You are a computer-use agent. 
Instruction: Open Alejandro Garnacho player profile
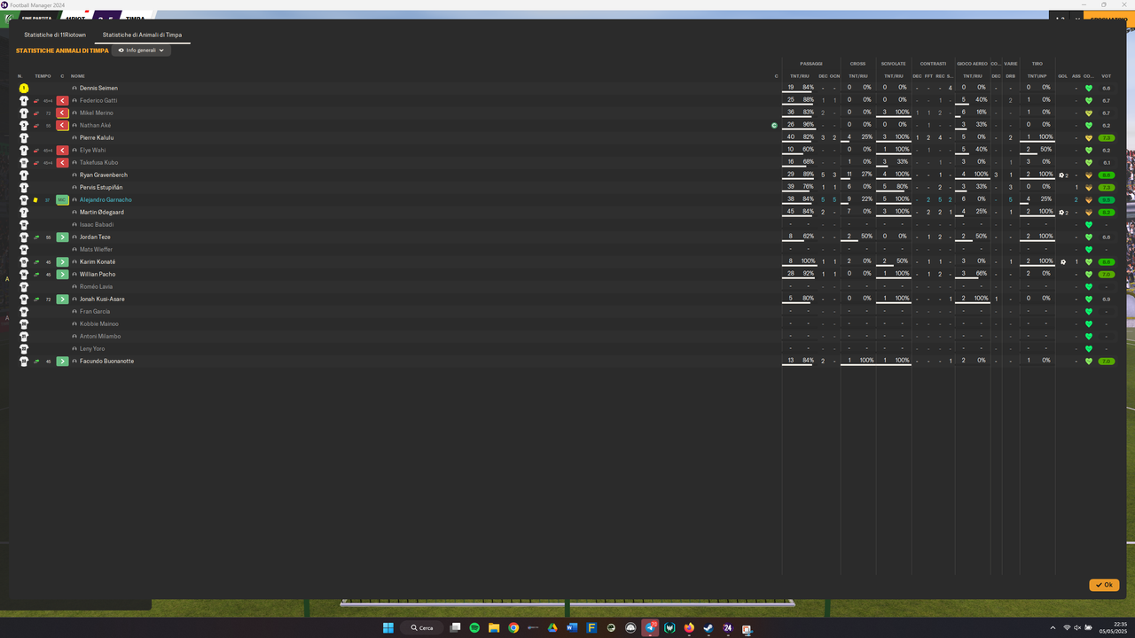[106, 200]
